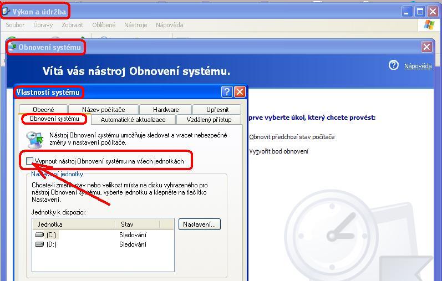Open the Automatické aktualizace tab

pyautogui.click(x=133, y=120)
